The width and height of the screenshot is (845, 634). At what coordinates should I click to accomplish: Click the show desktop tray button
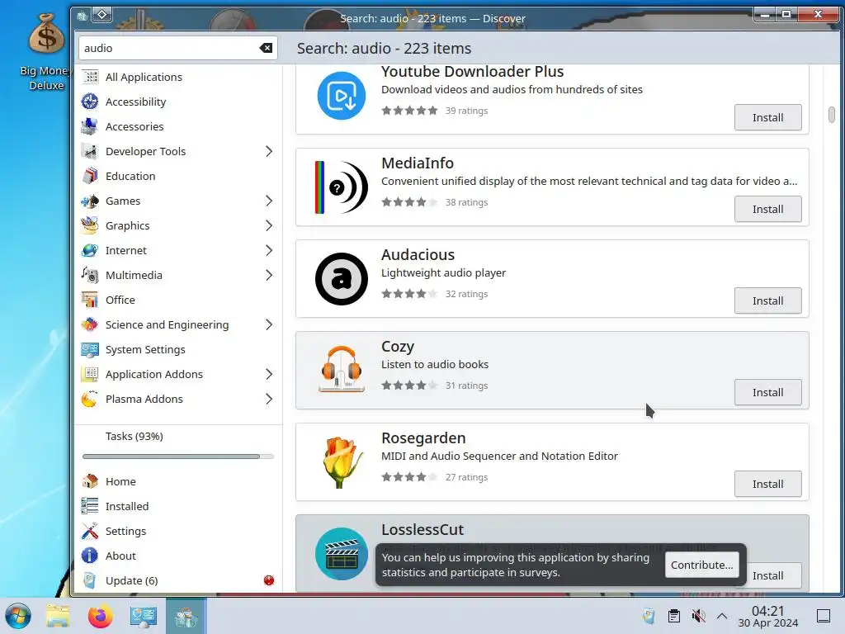[824, 616]
